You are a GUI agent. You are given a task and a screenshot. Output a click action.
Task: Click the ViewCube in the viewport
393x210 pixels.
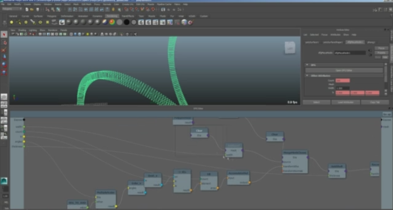[x=290, y=48]
